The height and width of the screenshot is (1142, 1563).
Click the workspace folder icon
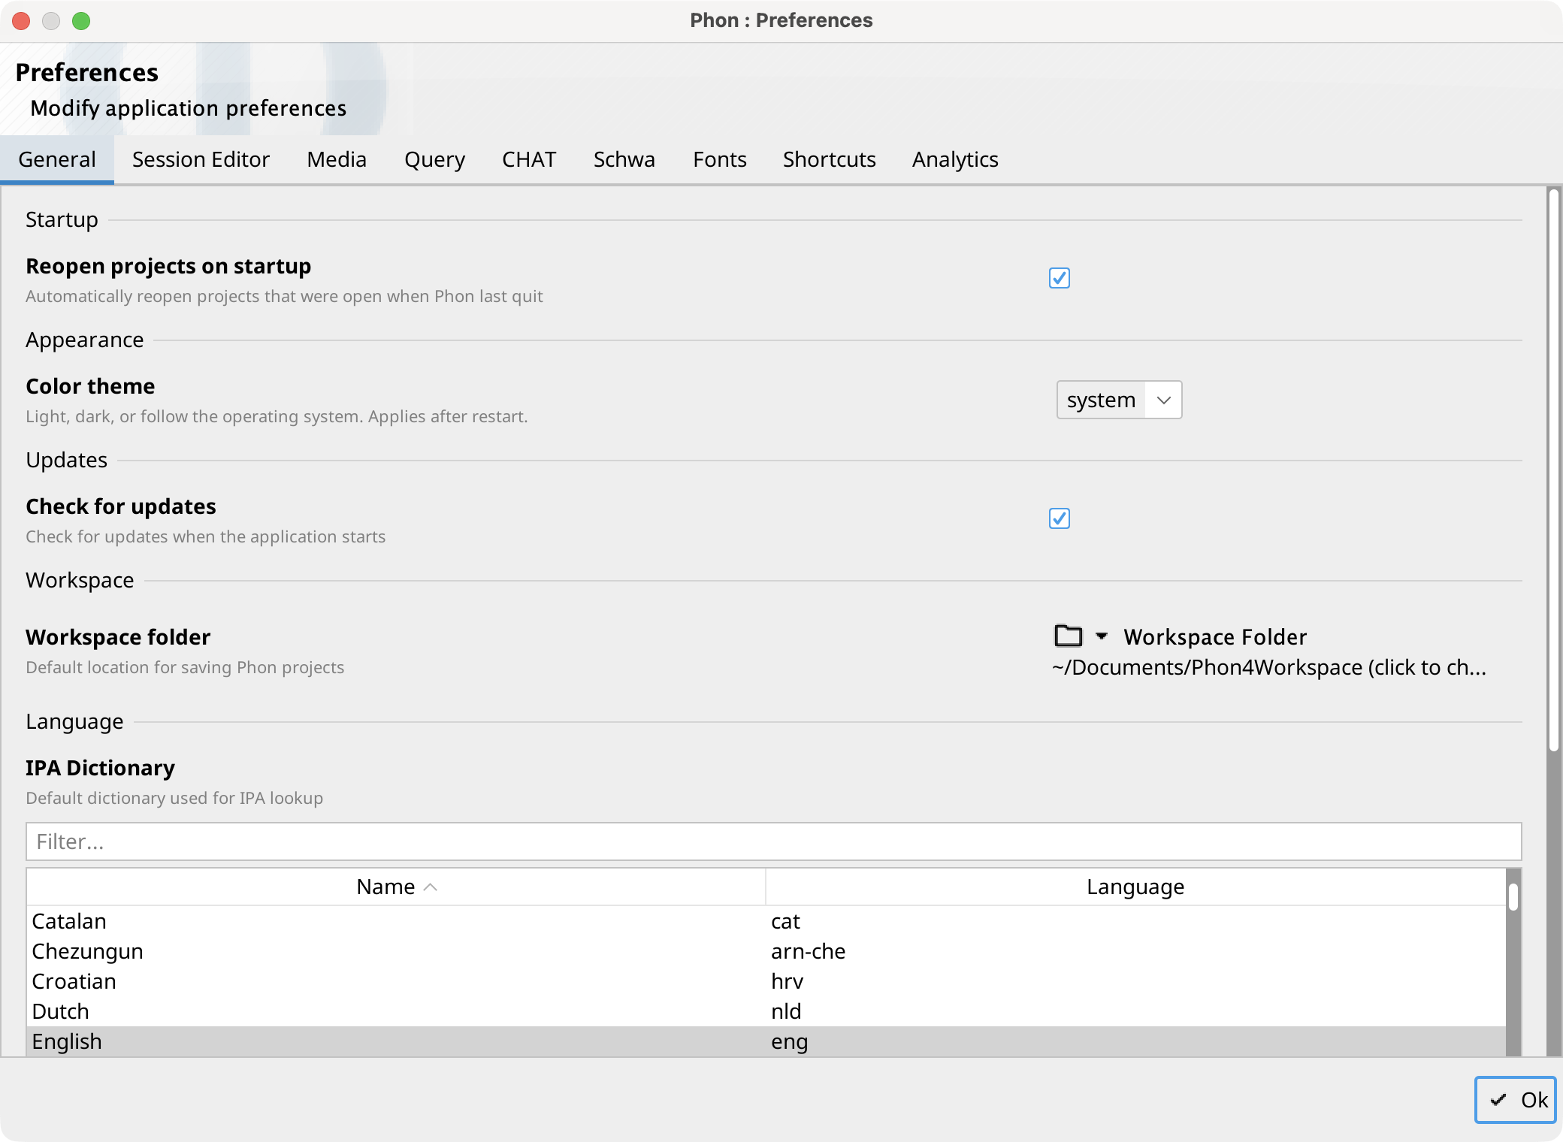(1068, 636)
